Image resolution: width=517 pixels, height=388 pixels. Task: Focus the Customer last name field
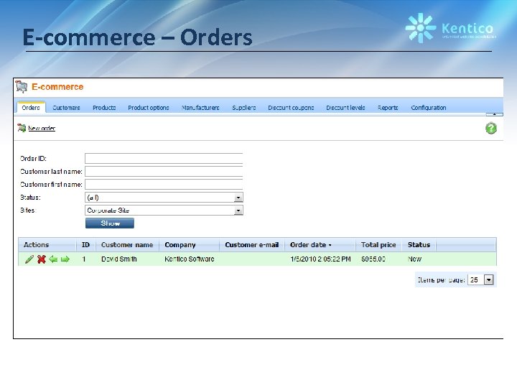[164, 171]
